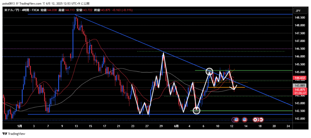Viewport: 311px width, 138px height.
Task: Click the white circle marker near 142.500
Action: click(197, 111)
